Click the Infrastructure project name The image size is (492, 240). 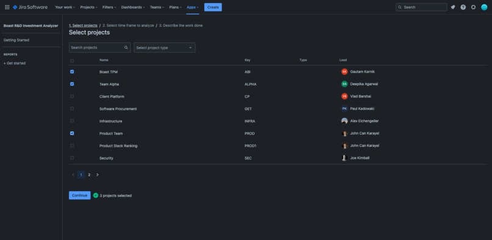coord(110,121)
